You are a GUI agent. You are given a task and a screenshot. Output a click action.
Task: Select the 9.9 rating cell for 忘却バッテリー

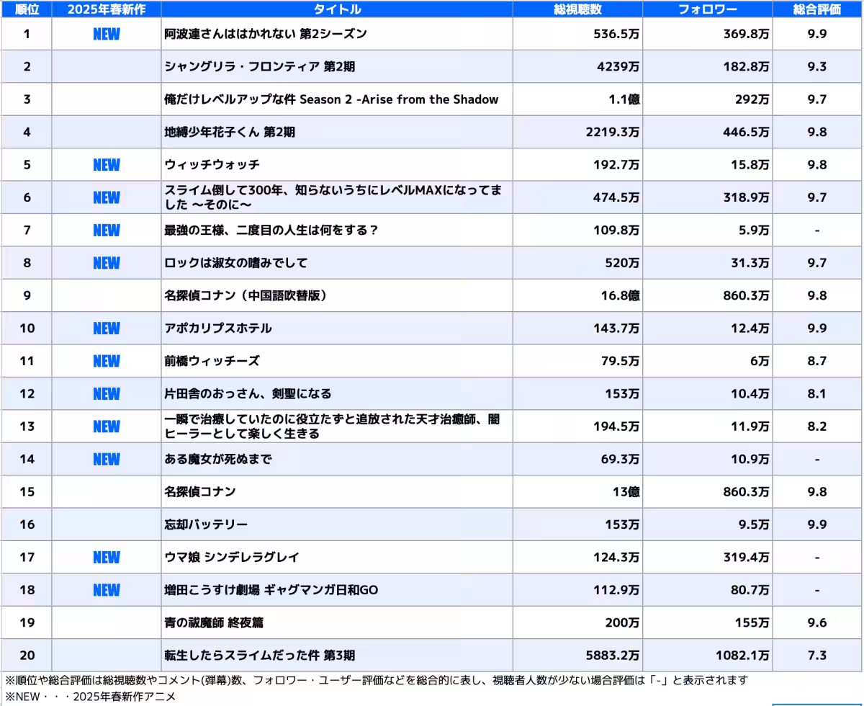point(818,524)
